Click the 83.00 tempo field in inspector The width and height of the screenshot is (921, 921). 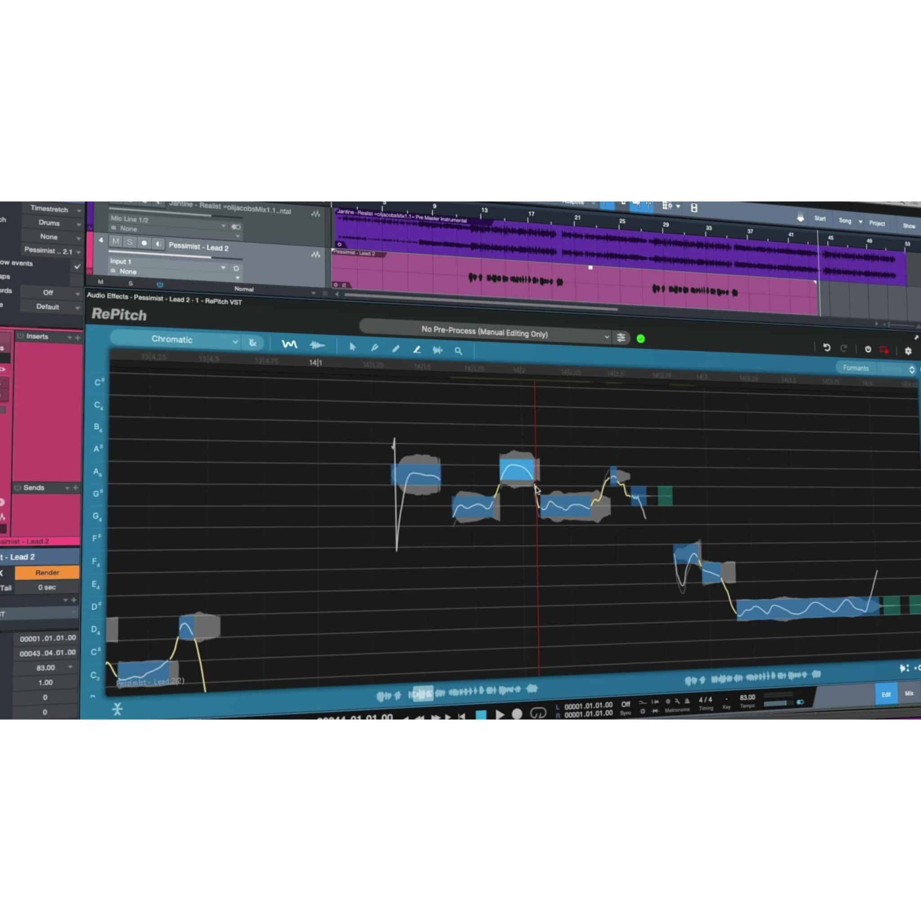tap(46, 668)
